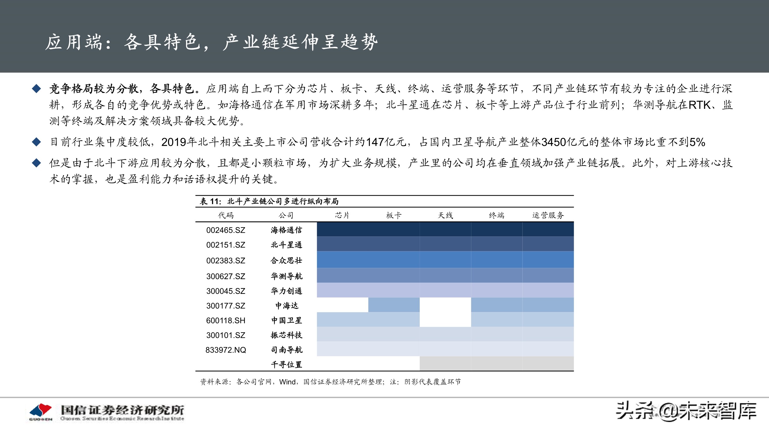
Task: Toggle the empty 天线 cell of 中国卫星
Action: pyautogui.click(x=445, y=320)
